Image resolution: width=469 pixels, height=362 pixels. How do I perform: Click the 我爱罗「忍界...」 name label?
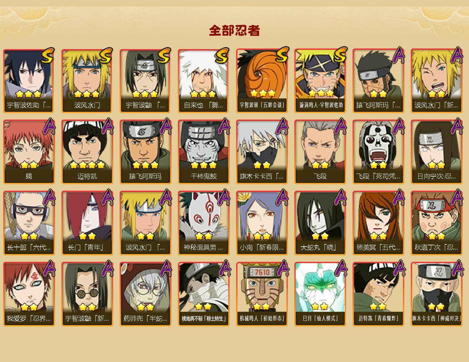tap(29, 319)
